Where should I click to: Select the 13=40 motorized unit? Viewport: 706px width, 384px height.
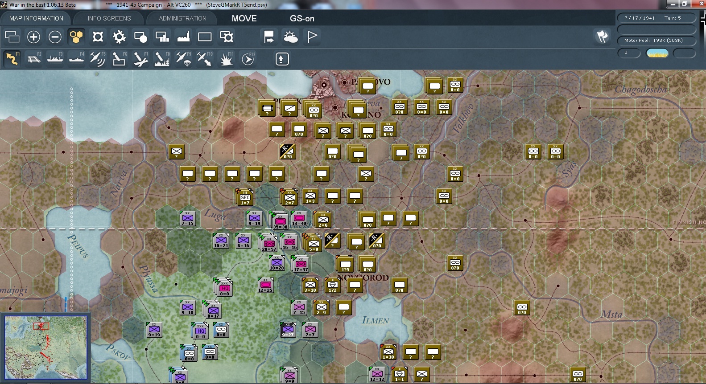299,218
